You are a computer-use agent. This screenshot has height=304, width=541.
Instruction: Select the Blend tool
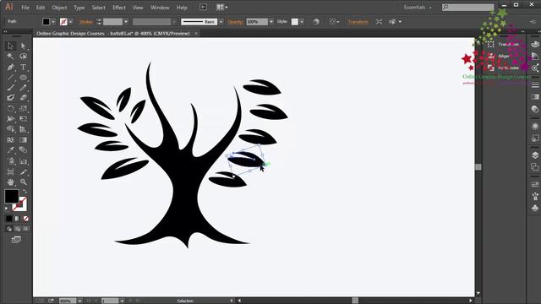click(23, 150)
